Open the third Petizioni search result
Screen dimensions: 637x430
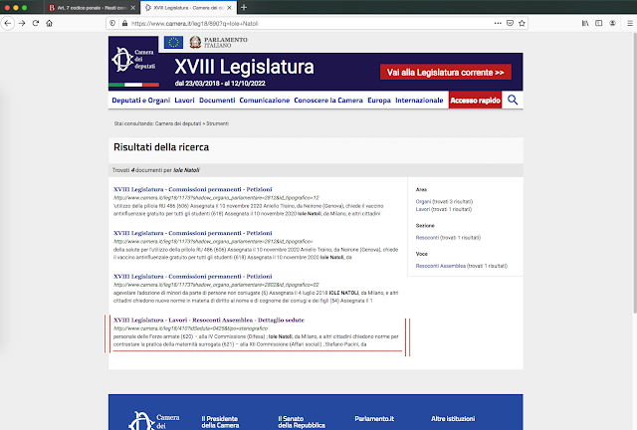[192, 277]
